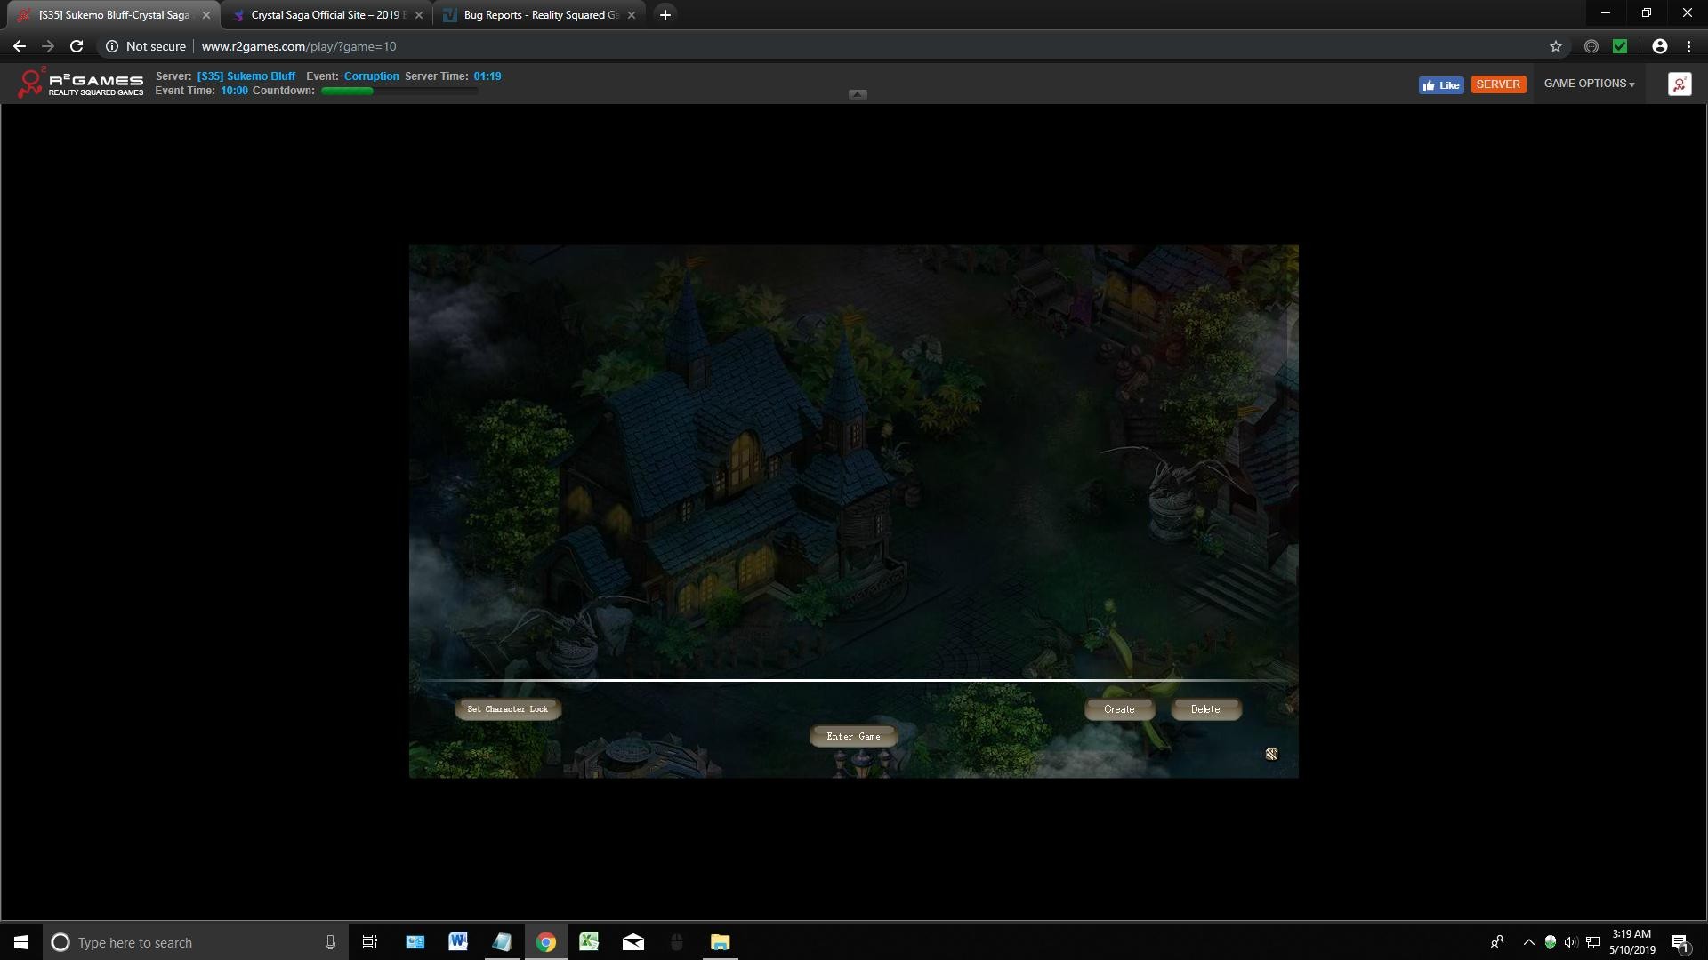Click the R2Games logo

click(80, 83)
